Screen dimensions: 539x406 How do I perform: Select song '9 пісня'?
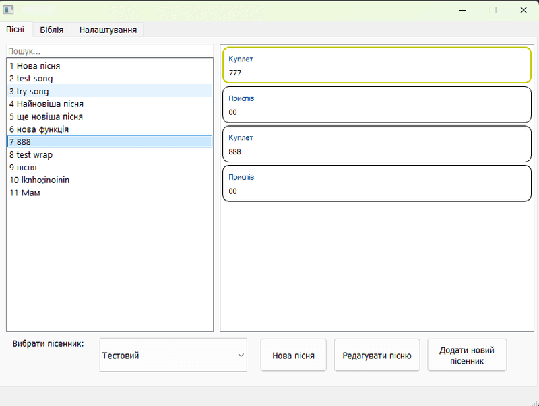pos(110,167)
